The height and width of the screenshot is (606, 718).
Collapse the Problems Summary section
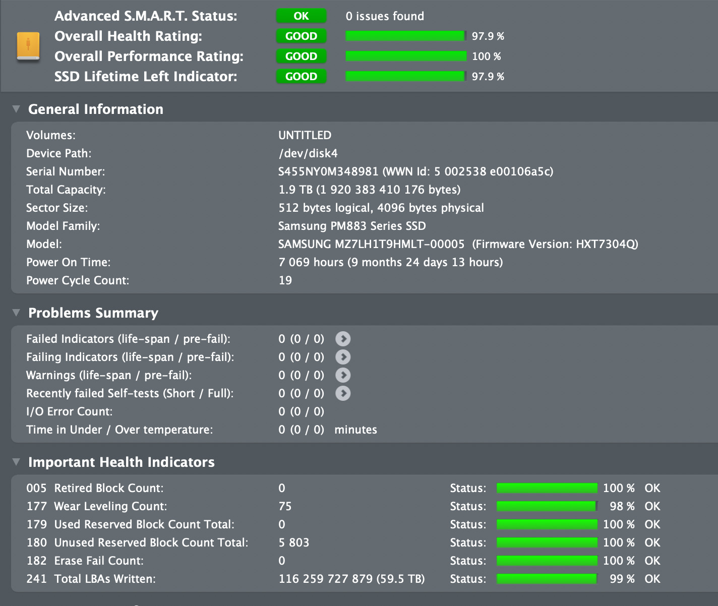point(16,313)
